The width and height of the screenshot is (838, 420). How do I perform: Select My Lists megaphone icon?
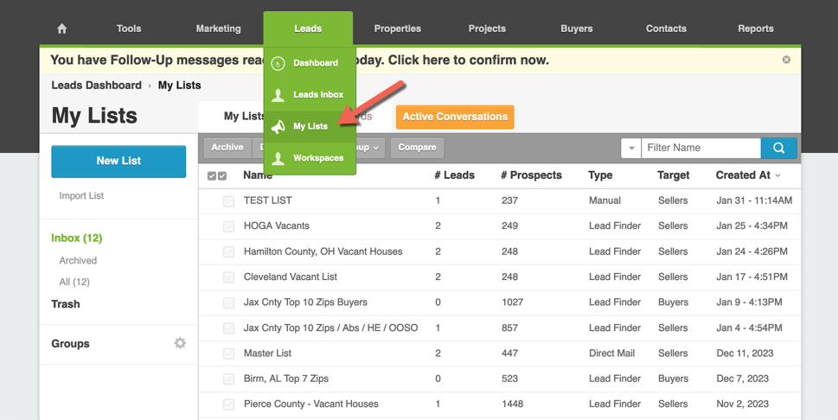278,127
